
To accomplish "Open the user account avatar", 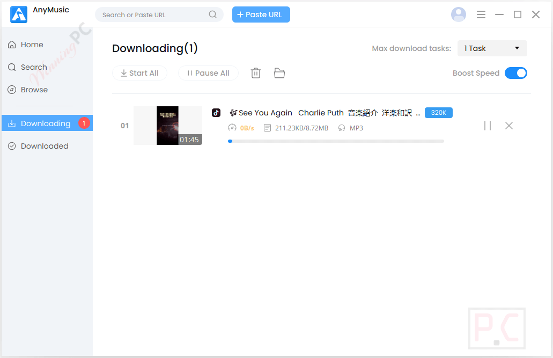I will (x=459, y=14).
